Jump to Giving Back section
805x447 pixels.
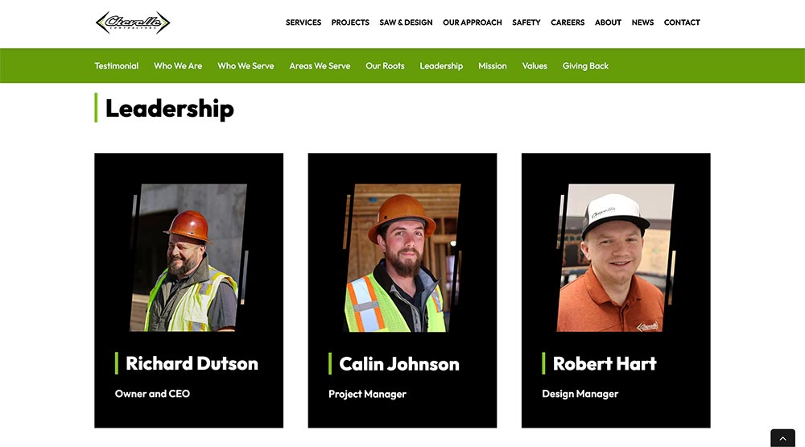(x=585, y=66)
